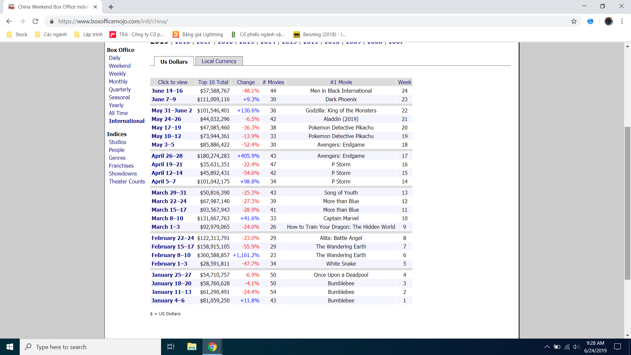Image resolution: width=631 pixels, height=355 pixels.
Task: Click the #1 Movie column header
Action: tap(341, 82)
